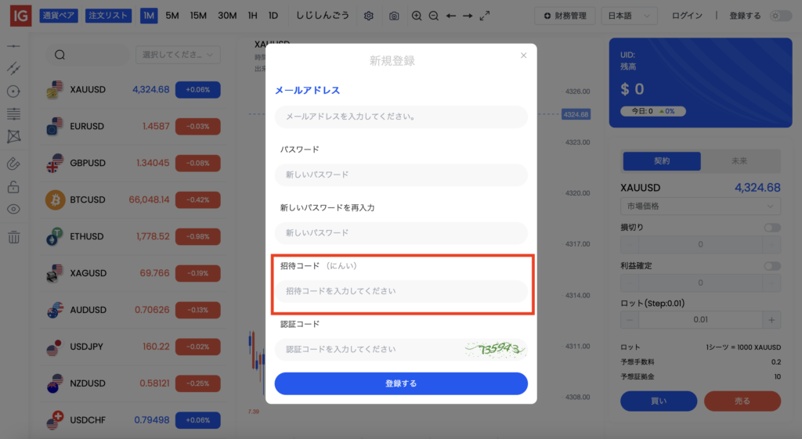Expand chart to fullscreen

click(484, 16)
